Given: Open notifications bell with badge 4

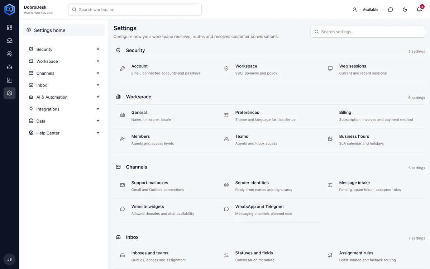Looking at the screenshot, I should click(x=419, y=10).
